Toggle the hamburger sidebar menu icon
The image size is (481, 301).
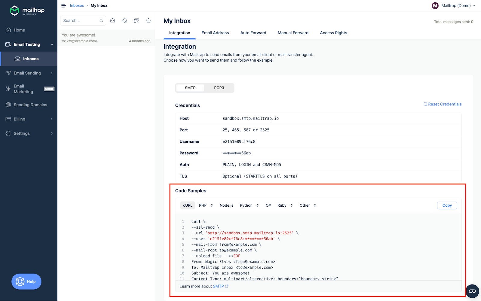point(63,6)
